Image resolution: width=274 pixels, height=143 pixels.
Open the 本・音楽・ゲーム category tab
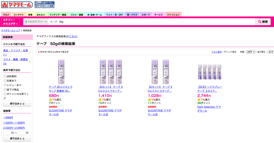tap(94, 15)
